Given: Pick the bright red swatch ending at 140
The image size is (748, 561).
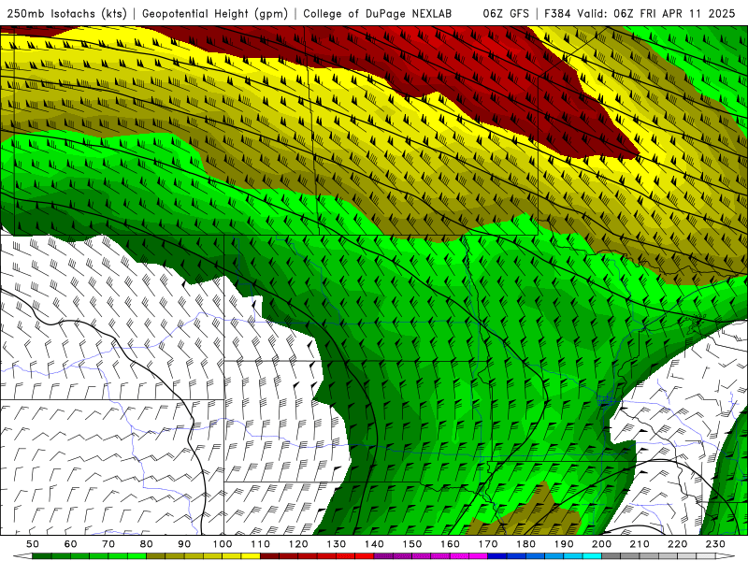Looking at the screenshot, I should coord(364,556).
